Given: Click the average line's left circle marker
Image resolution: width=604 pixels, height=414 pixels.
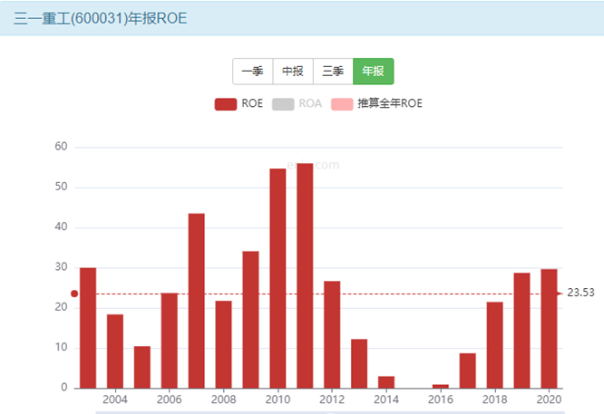Looking at the screenshot, I should (x=74, y=294).
